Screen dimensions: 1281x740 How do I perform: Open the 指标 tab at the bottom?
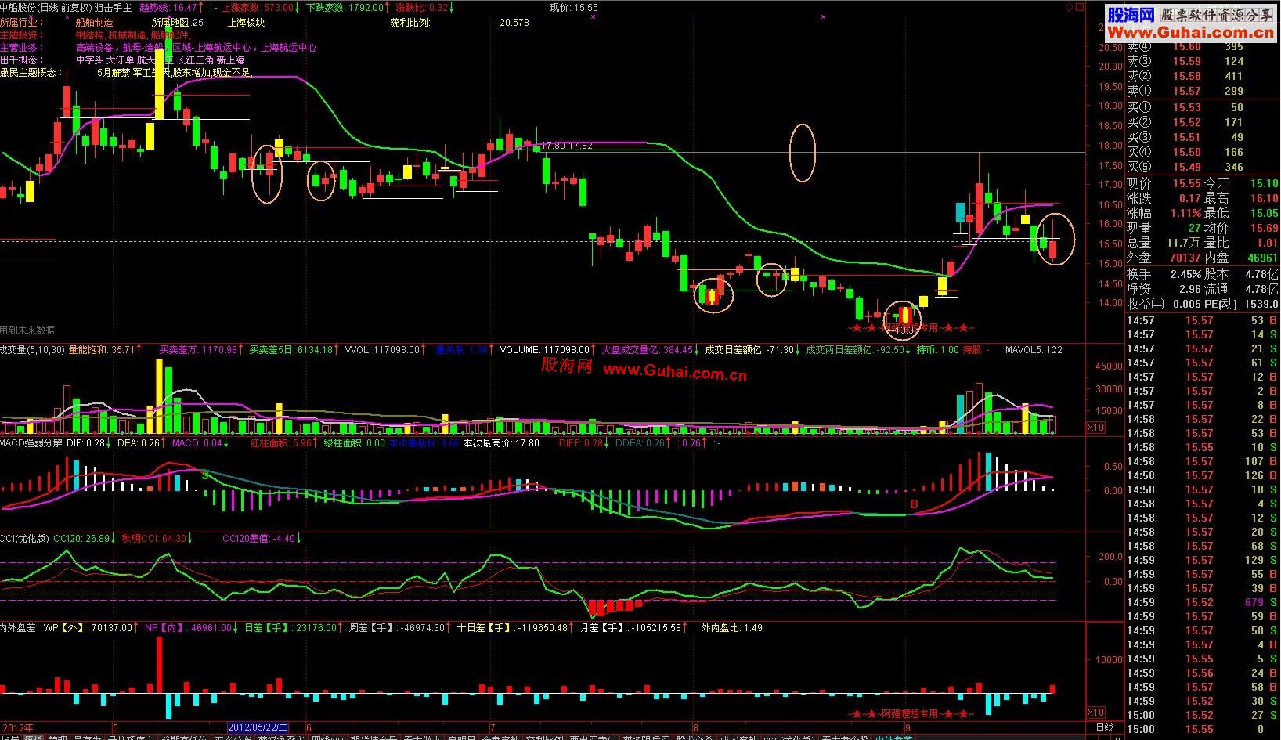tap(9, 738)
